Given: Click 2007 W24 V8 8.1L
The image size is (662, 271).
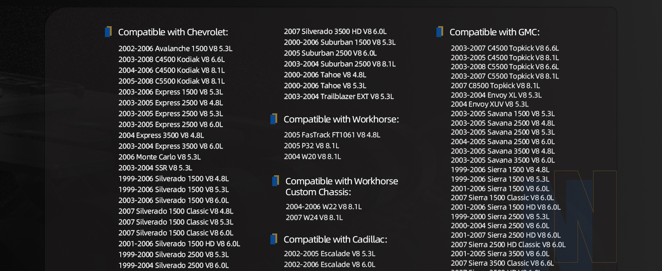Looking at the screenshot, I should 314,217.
